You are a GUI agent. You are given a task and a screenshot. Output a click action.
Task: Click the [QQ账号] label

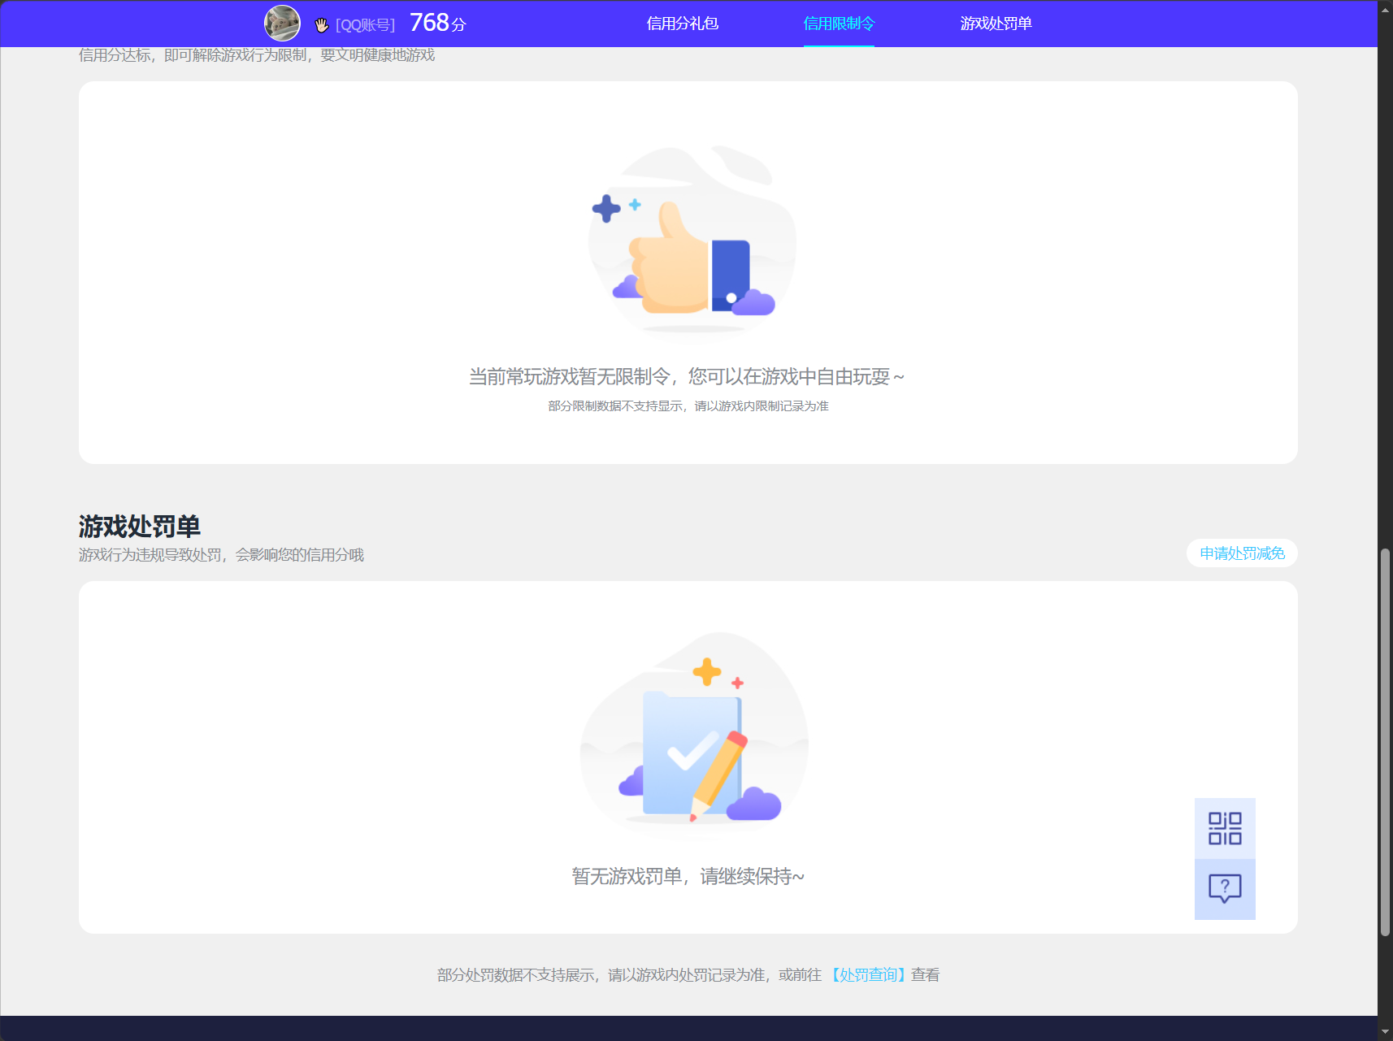[x=365, y=25]
